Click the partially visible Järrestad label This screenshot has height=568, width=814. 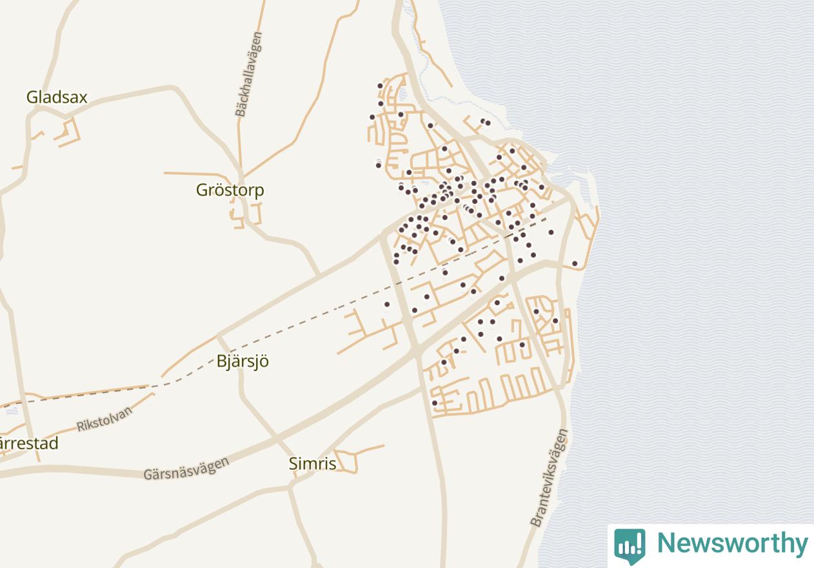coord(29,444)
